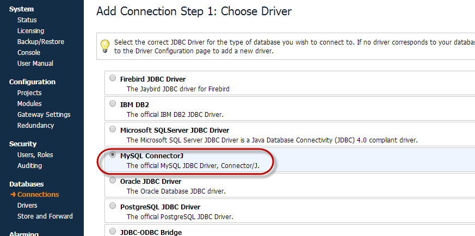The height and width of the screenshot is (236, 475).
Task: Open the Console link
Action: click(x=29, y=53)
